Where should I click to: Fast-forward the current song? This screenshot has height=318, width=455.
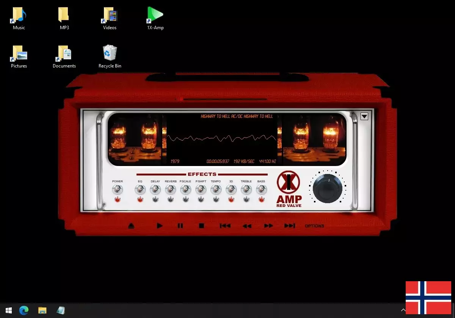(x=268, y=226)
